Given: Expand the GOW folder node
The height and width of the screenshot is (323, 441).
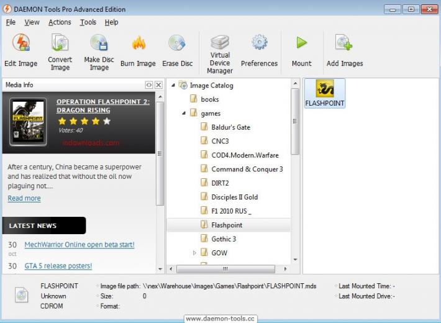Looking at the screenshot, I should tap(194, 253).
